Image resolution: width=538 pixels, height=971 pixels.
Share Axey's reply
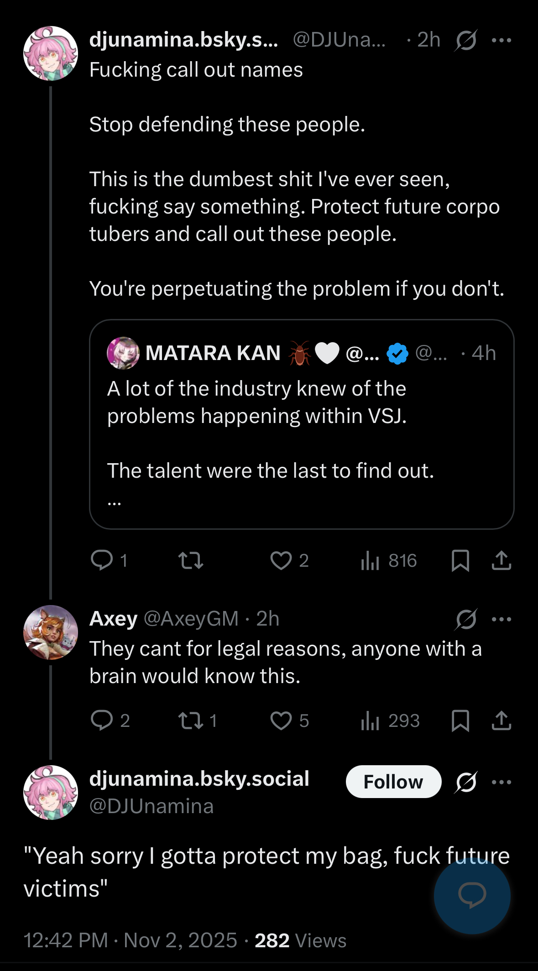click(x=501, y=720)
